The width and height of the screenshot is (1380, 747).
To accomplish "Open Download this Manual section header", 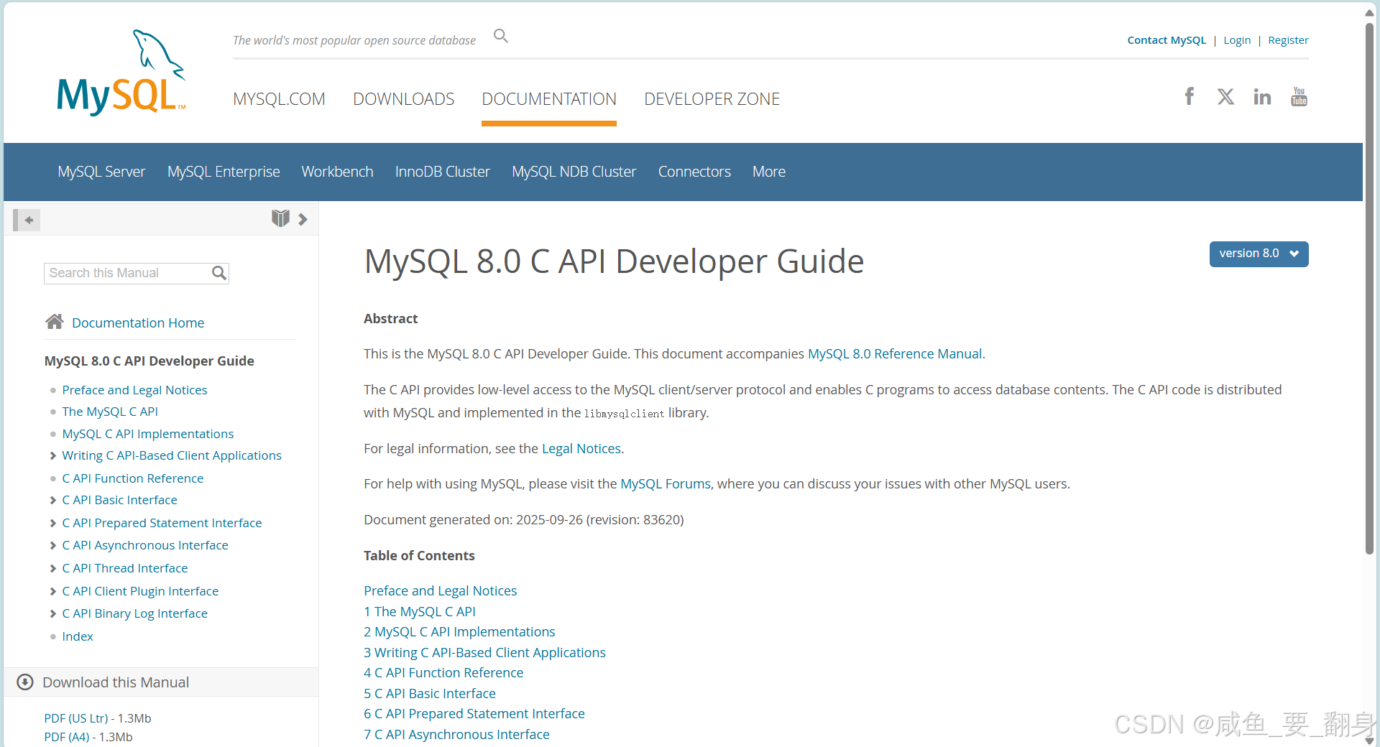I will (x=116, y=682).
